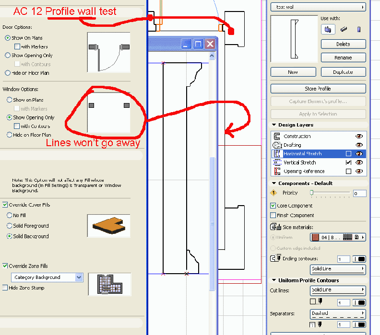Open Separators Dashed line dropdown
The image size is (380, 335).
pos(338,314)
